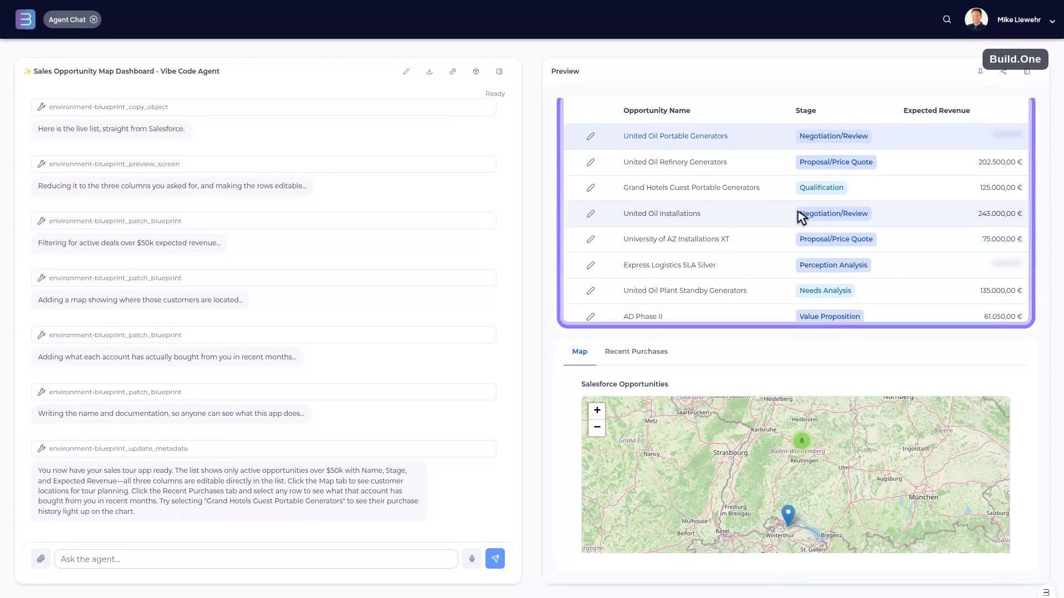Image resolution: width=1064 pixels, height=598 pixels.
Task: Switch to the Map tab
Action: click(x=580, y=352)
